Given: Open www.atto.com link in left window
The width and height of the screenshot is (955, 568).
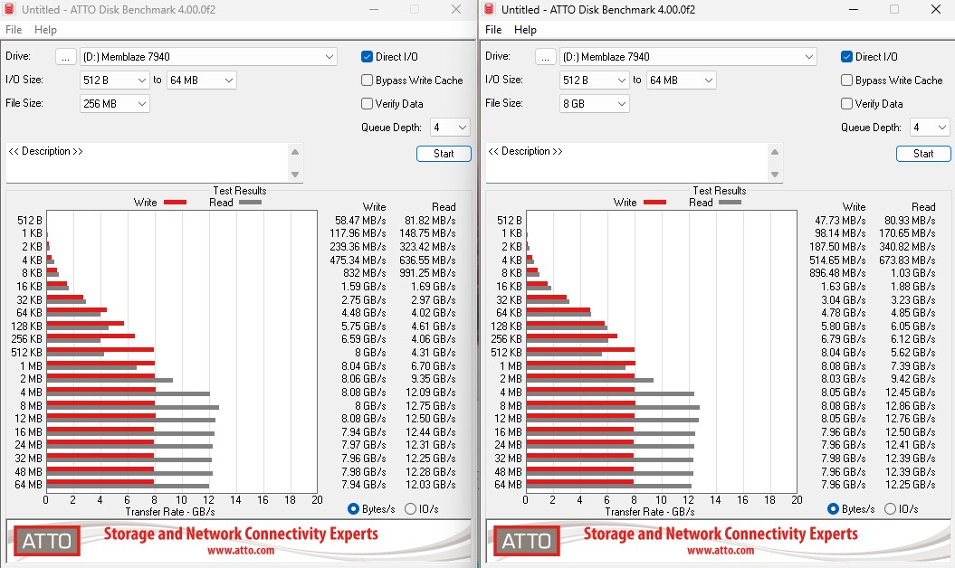Looking at the screenshot, I should [241, 550].
